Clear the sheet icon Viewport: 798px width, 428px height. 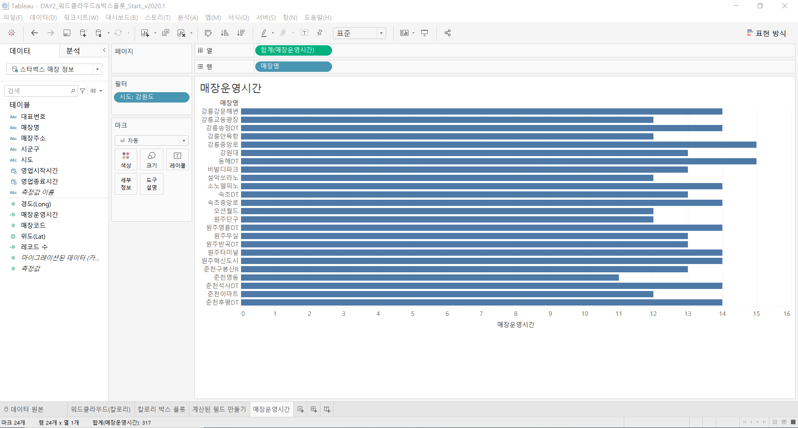181,33
